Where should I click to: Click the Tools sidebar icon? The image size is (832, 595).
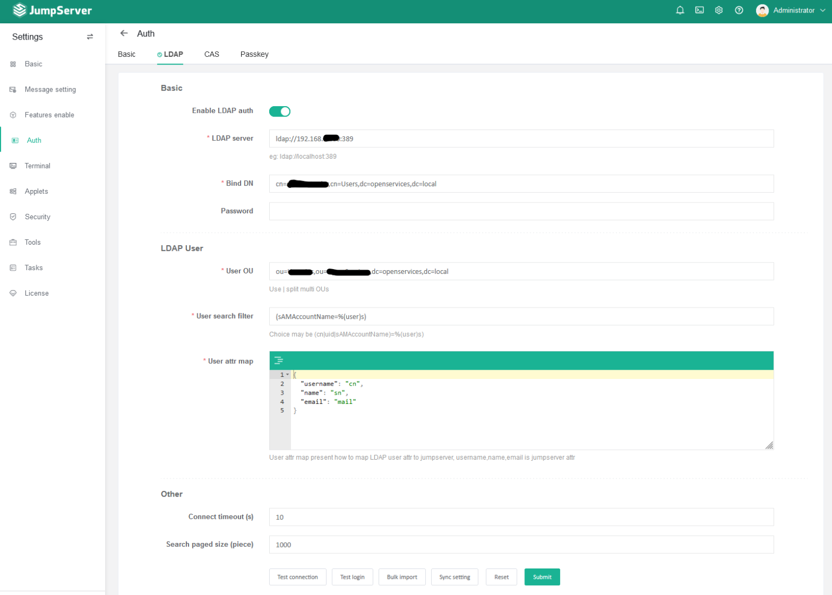[x=13, y=242]
